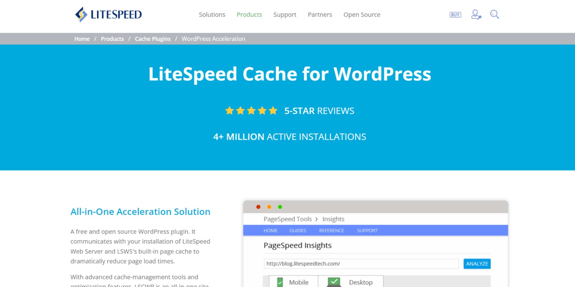Open the search magnifier icon
The height and width of the screenshot is (287, 575).
click(494, 14)
